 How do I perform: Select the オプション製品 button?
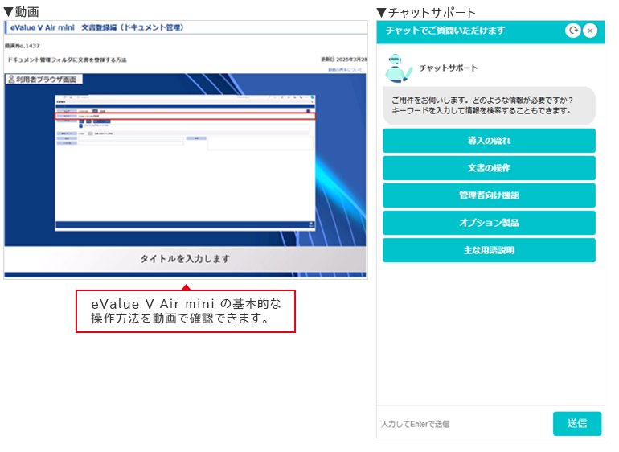pos(489,223)
